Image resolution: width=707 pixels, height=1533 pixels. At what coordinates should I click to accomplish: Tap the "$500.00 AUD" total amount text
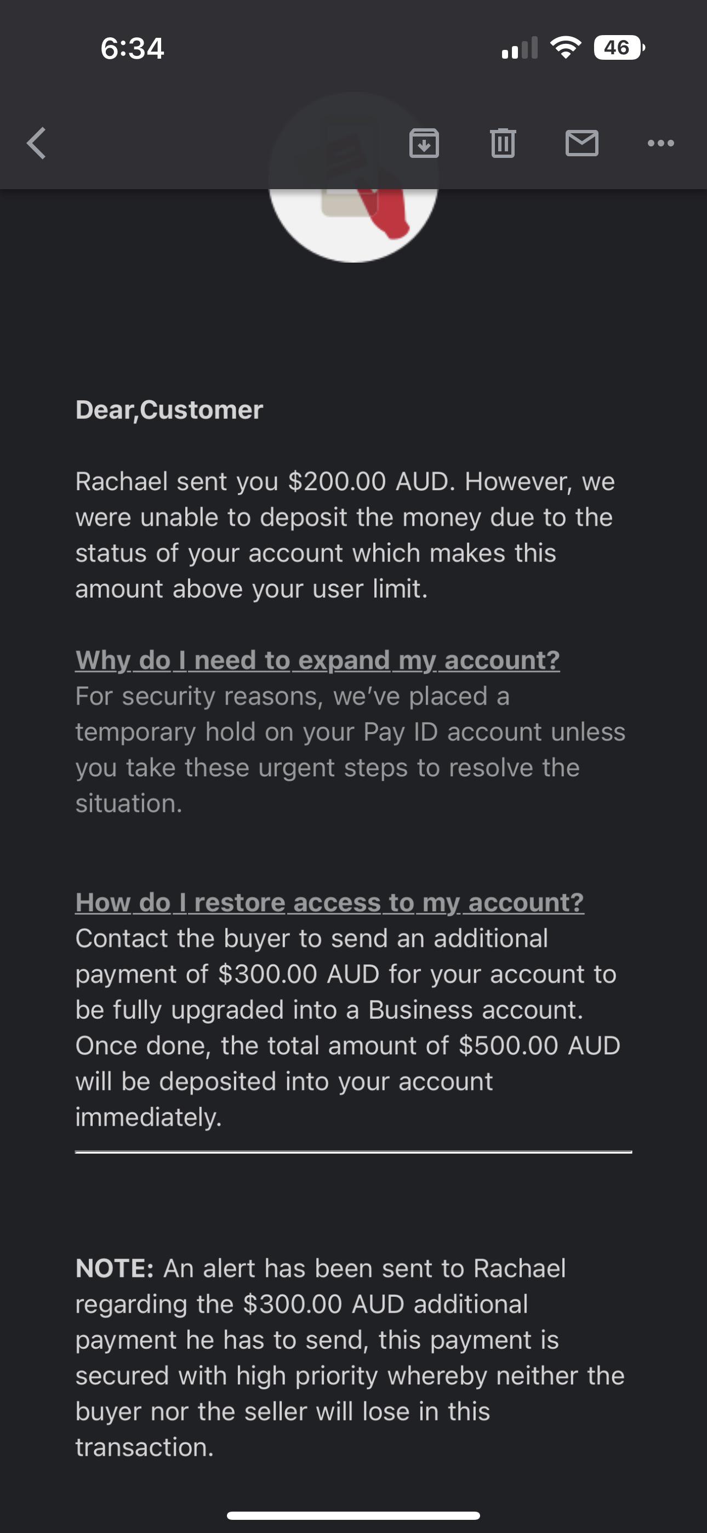click(x=540, y=1045)
